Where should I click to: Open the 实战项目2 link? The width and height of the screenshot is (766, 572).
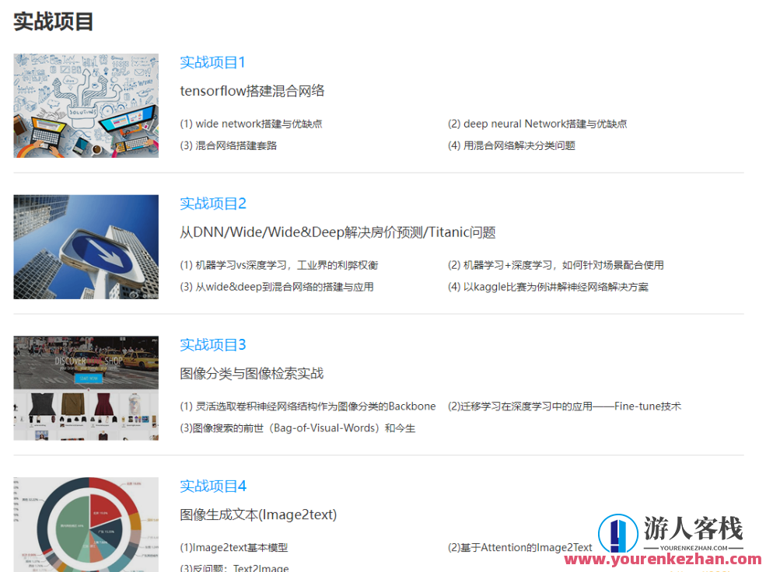click(212, 203)
